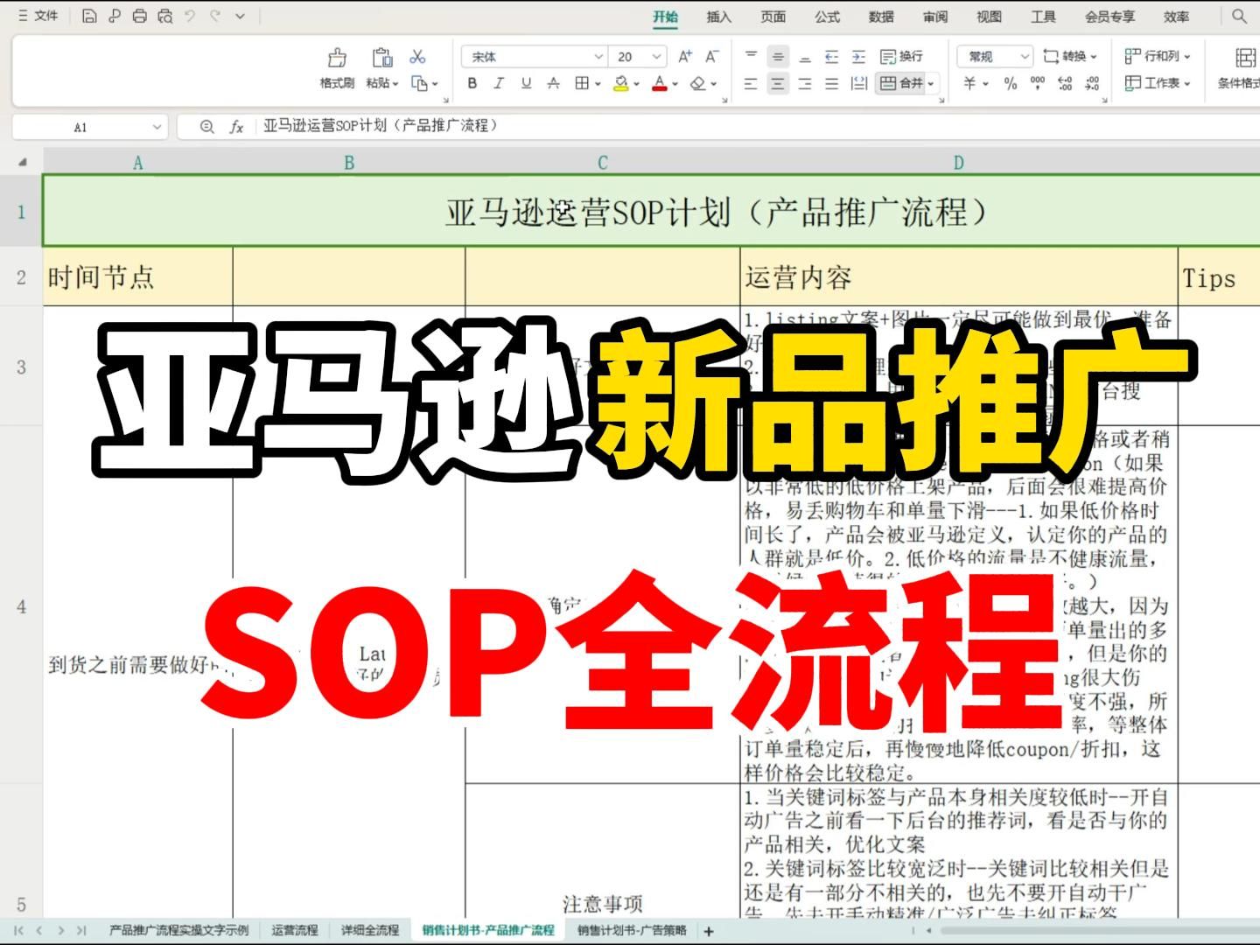The width and height of the screenshot is (1260, 945).
Task: Apply the yellow fill color bucket
Action: pos(621,83)
